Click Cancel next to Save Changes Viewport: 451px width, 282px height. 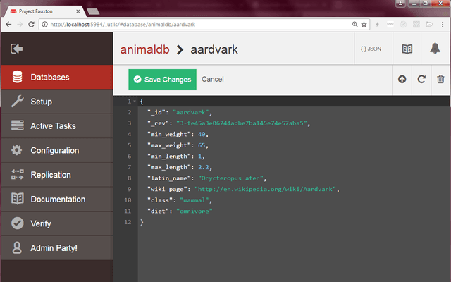213,79
